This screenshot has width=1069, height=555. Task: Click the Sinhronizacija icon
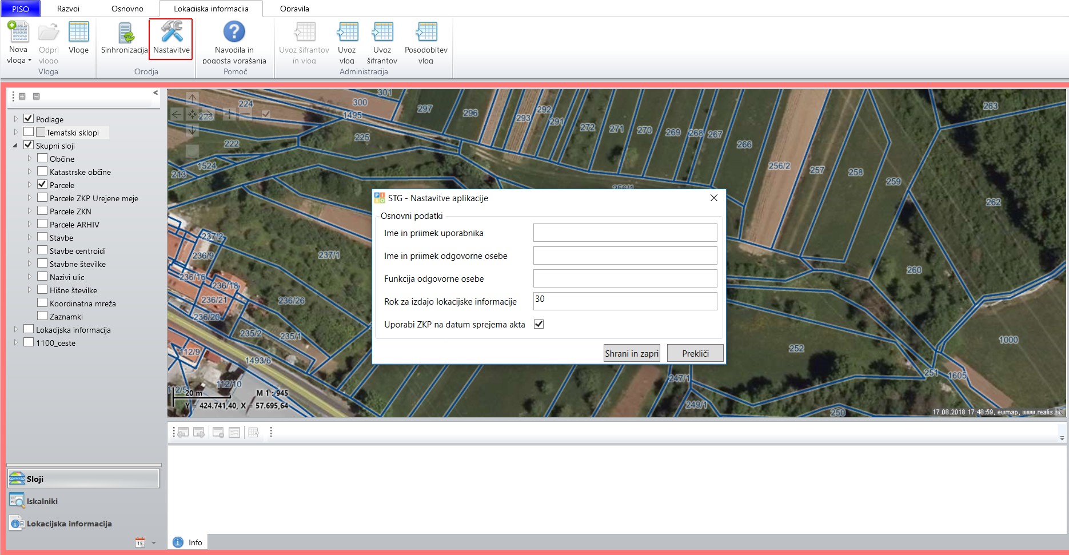click(125, 33)
